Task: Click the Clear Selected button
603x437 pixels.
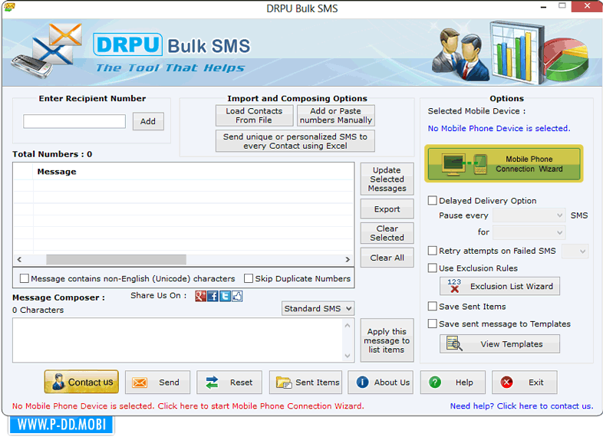Action: tap(387, 233)
